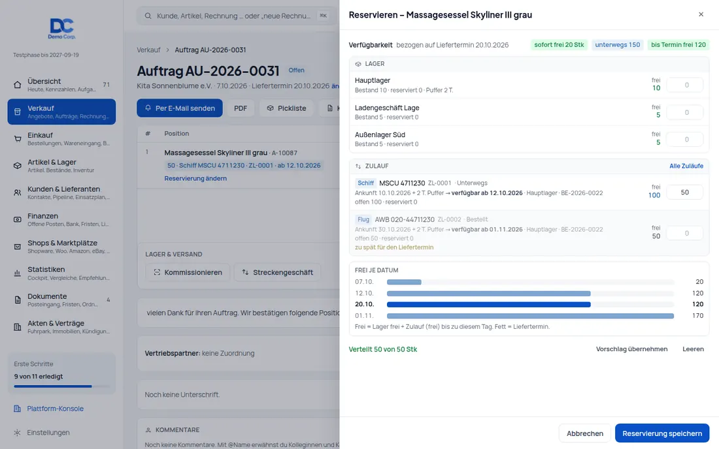The height and width of the screenshot is (449, 719).
Task: Click the Kommissionieren button
Action: click(x=188, y=272)
